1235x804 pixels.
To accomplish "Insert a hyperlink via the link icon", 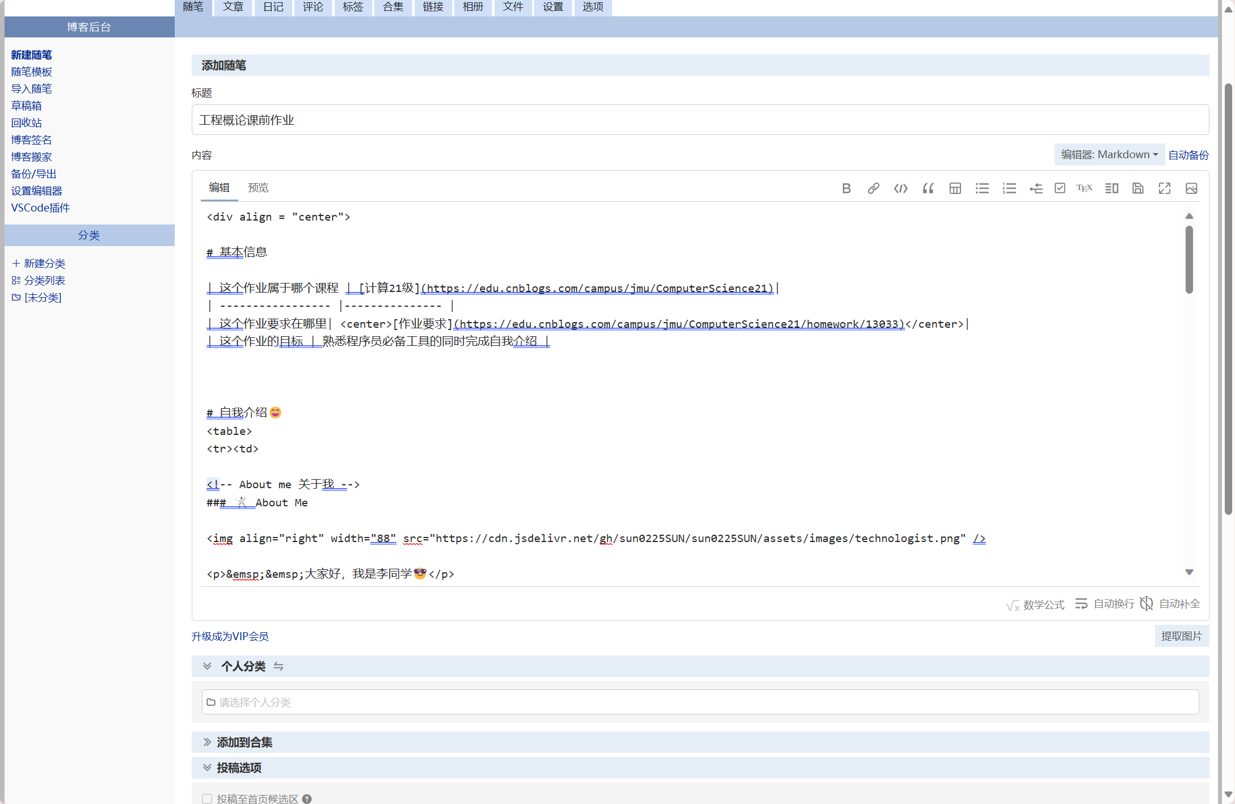I will tap(873, 188).
